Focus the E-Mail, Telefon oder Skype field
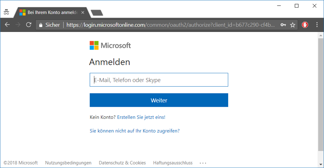The height and width of the screenshot is (168, 324). pyautogui.click(x=159, y=80)
